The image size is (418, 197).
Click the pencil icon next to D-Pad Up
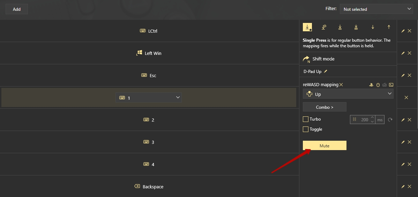click(x=326, y=72)
